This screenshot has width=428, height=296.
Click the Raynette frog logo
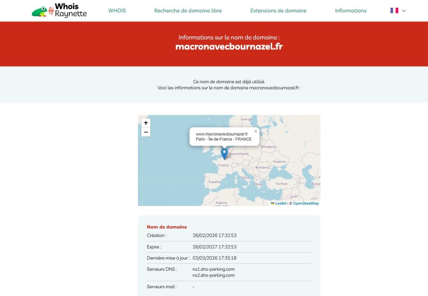[39, 12]
